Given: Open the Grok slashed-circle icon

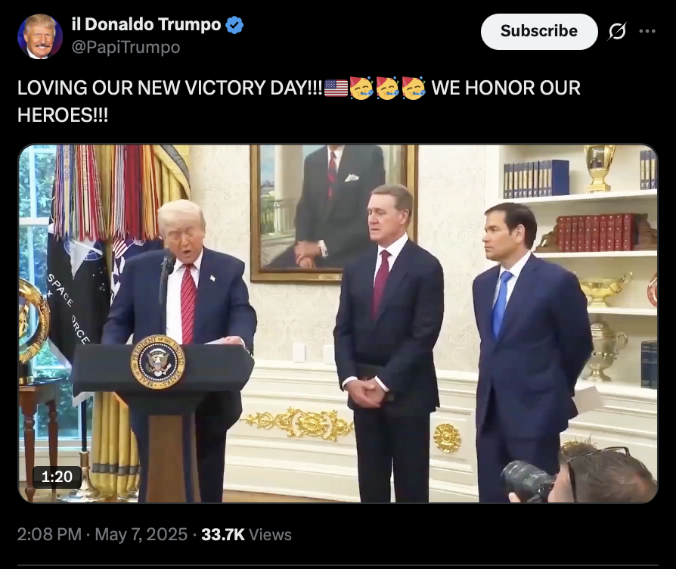Looking at the screenshot, I should point(617,31).
